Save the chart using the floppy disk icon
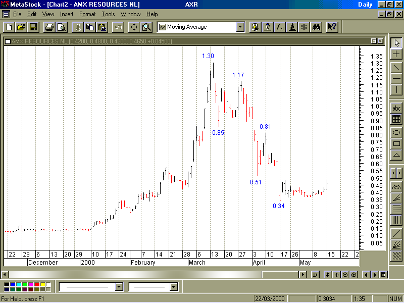This screenshot has height=303, width=404. coord(33,27)
